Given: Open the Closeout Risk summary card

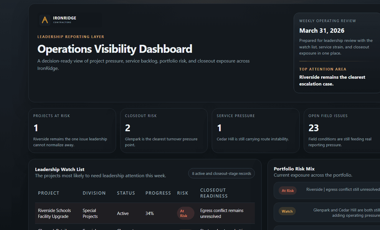Looking at the screenshot, I should click(x=164, y=130).
